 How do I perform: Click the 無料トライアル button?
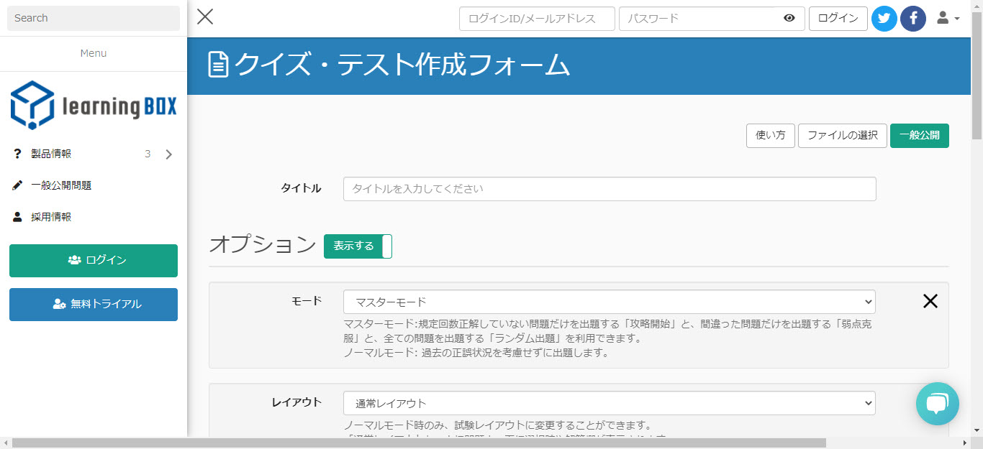94,304
